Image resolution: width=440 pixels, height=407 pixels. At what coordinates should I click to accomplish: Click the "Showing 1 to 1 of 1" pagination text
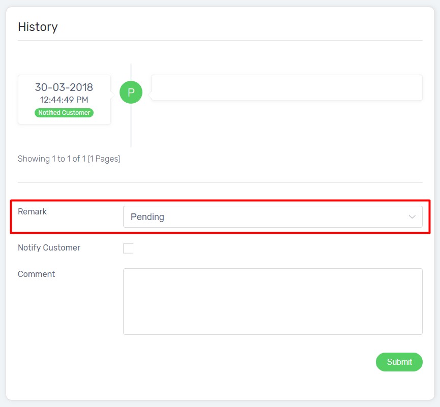pyautogui.click(x=69, y=159)
